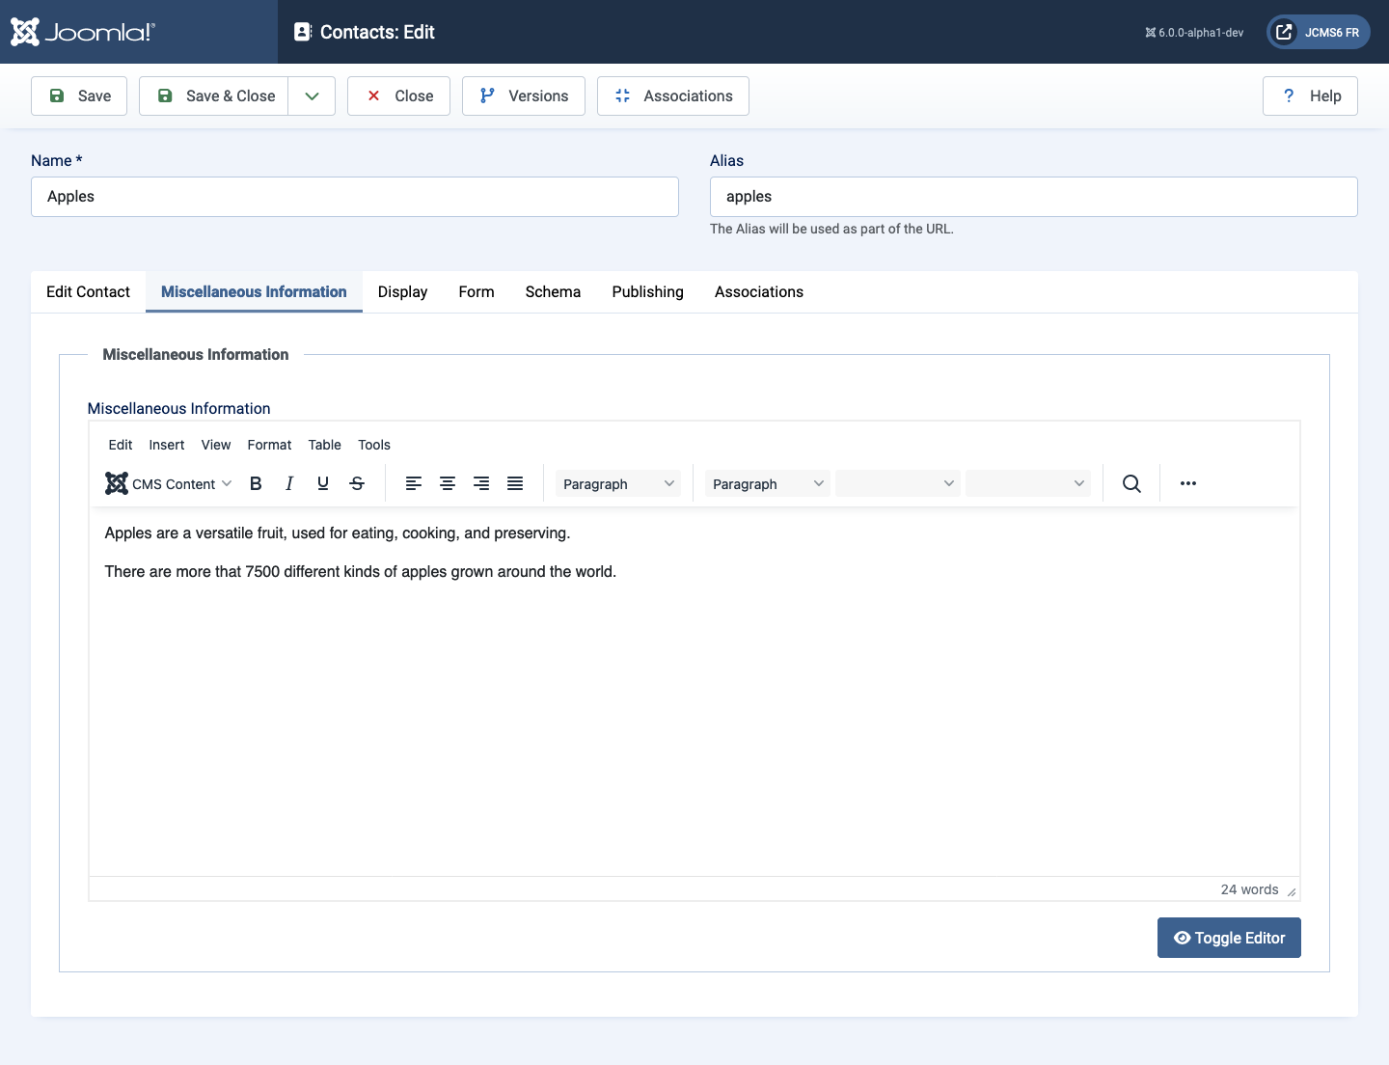
Task: Click the Versions button
Action: 524,96
